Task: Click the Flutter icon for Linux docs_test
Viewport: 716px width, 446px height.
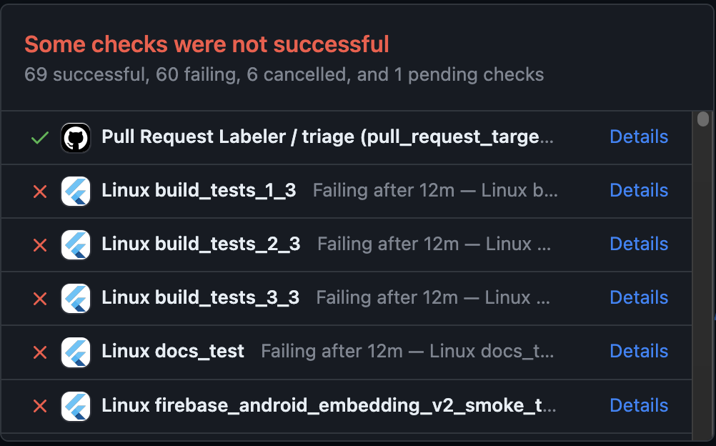Action: [75, 352]
